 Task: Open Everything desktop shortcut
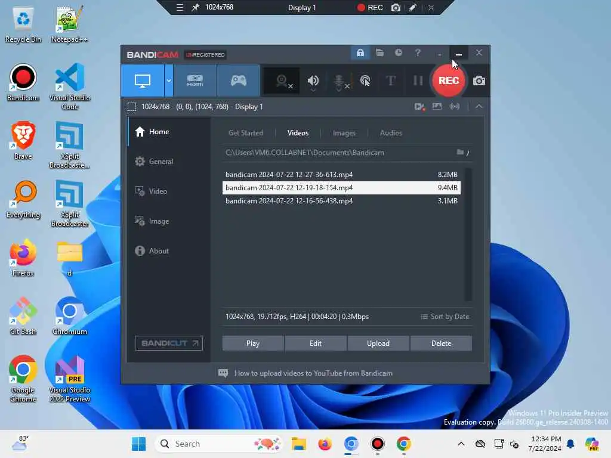[x=23, y=199]
